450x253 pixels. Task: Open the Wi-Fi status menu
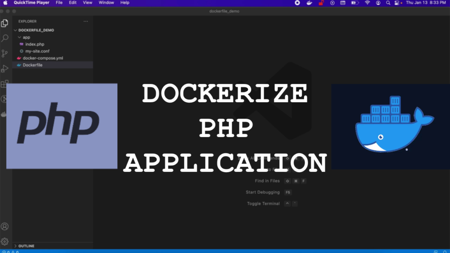pos(367,3)
